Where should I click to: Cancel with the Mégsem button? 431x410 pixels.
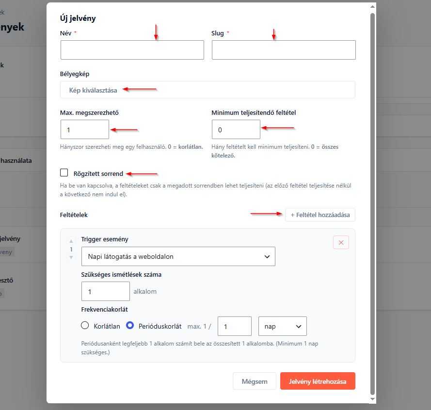tap(255, 381)
